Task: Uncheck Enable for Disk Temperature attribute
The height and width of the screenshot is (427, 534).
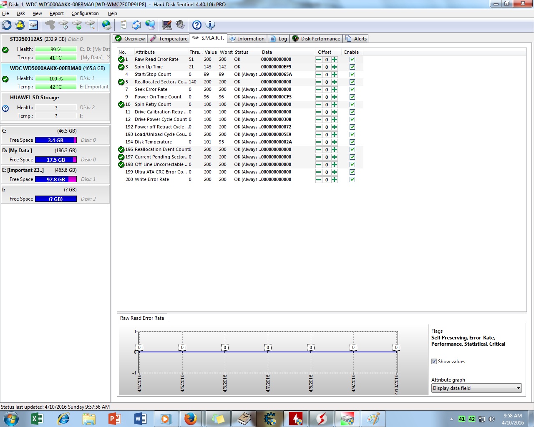Action: point(352,142)
